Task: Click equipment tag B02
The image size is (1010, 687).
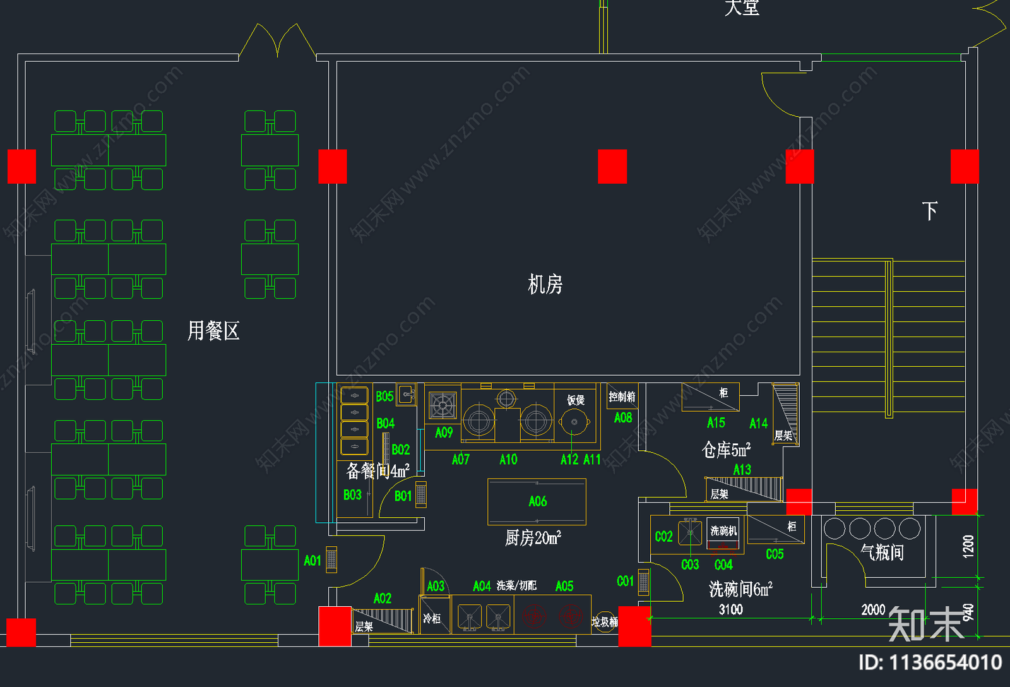Action: click(x=401, y=450)
